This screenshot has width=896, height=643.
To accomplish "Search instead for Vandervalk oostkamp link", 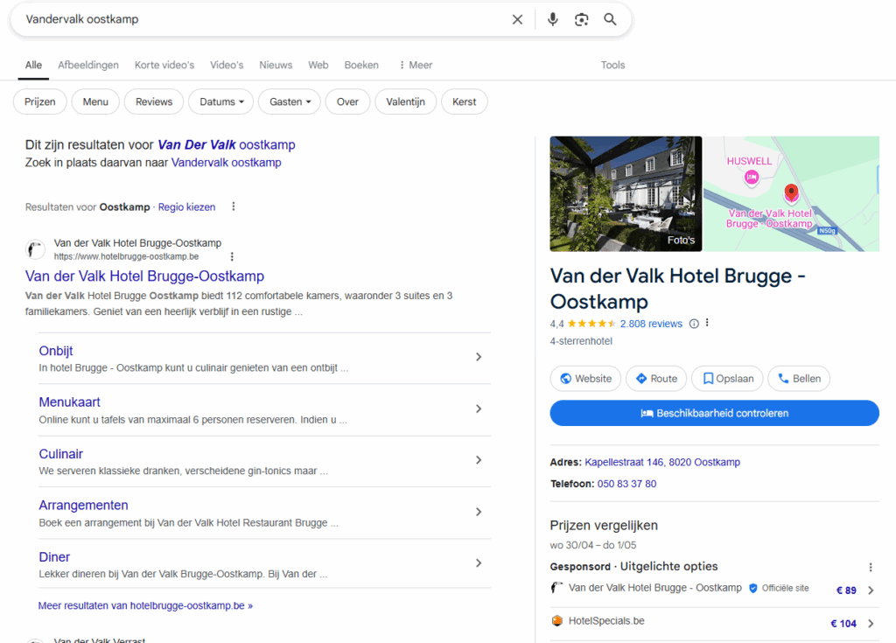I will (x=227, y=163).
